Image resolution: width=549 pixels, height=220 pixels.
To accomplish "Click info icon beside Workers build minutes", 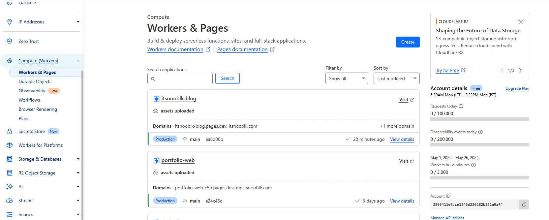I will (x=473, y=165).
